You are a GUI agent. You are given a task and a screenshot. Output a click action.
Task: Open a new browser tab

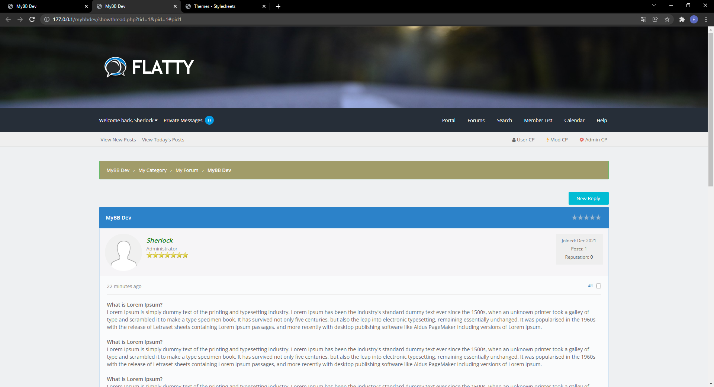point(278,6)
